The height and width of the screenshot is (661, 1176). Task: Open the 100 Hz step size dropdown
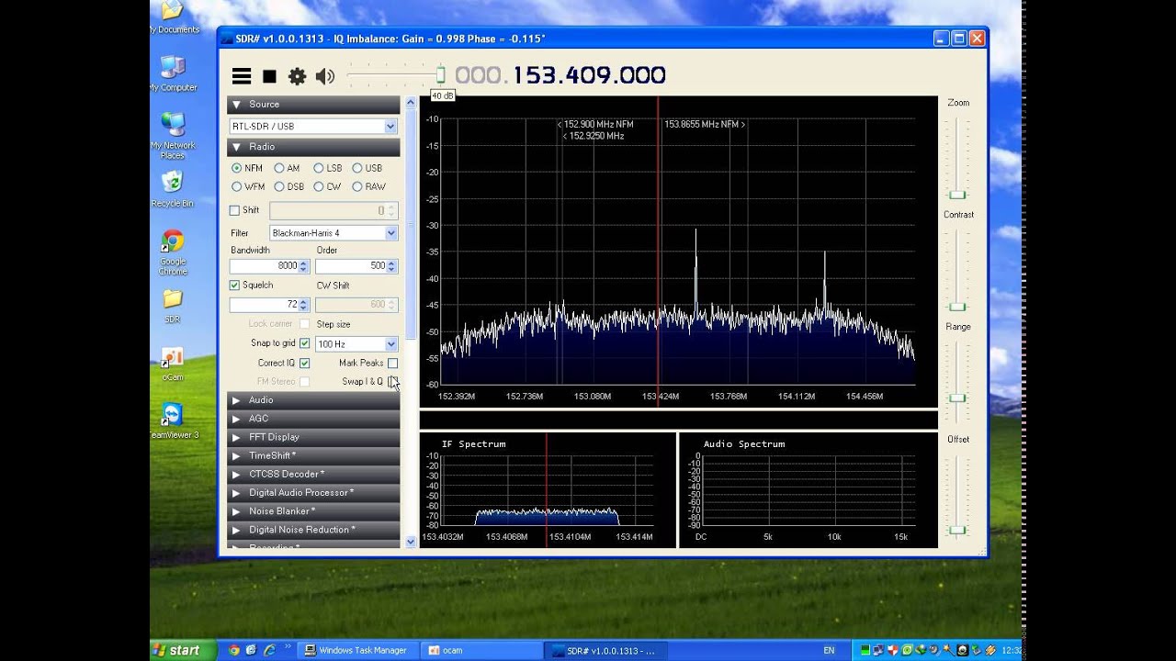(356, 344)
